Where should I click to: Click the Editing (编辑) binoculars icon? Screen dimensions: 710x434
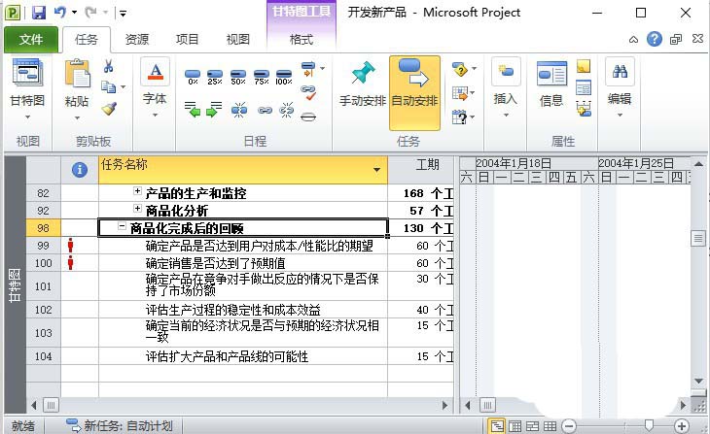click(x=620, y=72)
